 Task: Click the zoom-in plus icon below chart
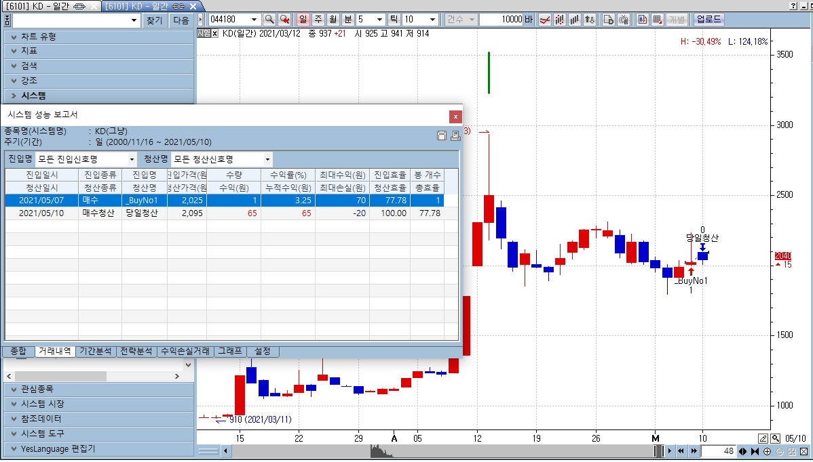point(767,451)
